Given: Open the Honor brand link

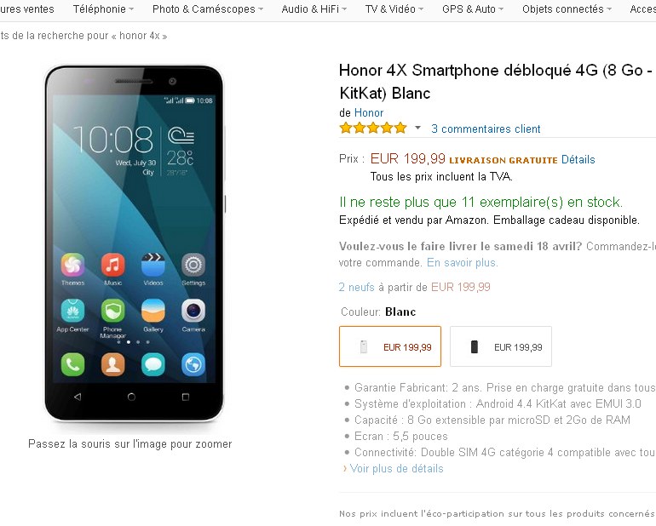Looking at the screenshot, I should coord(369,112).
